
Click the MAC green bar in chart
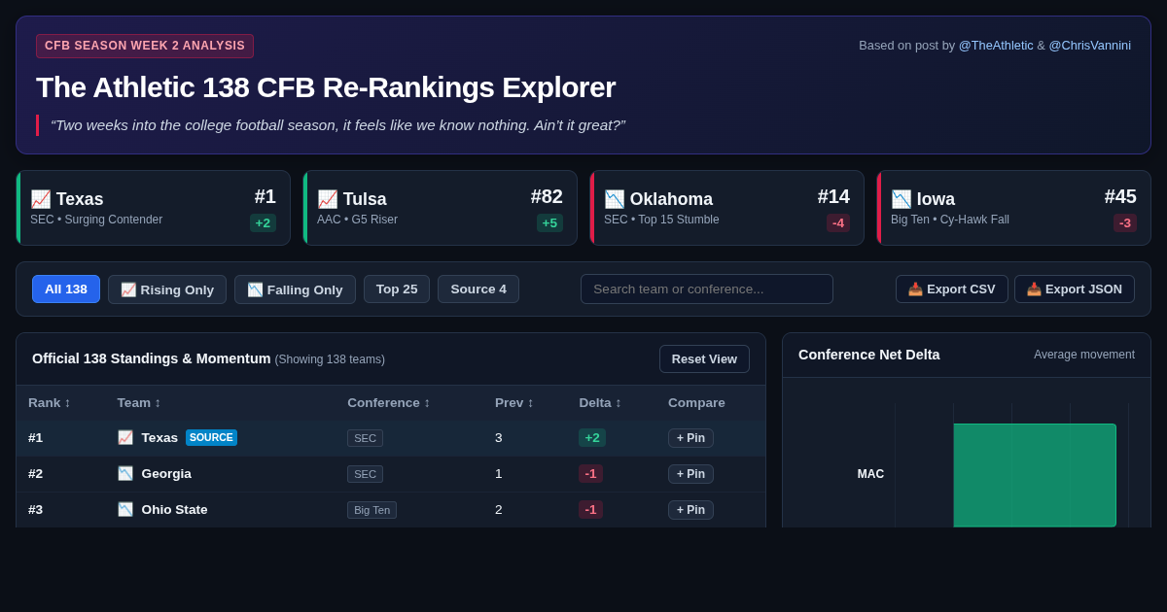[1035, 475]
